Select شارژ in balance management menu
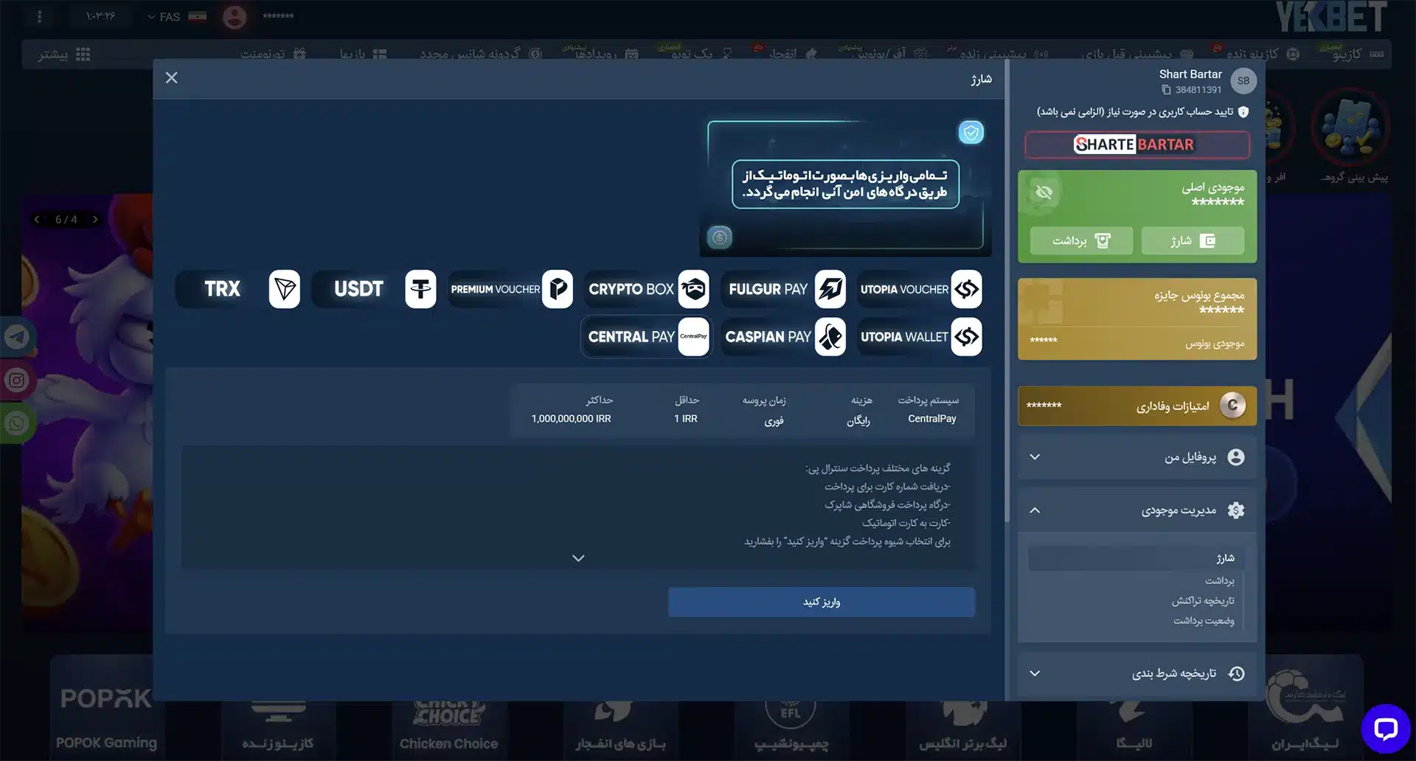The image size is (1416, 761). pyautogui.click(x=1136, y=558)
